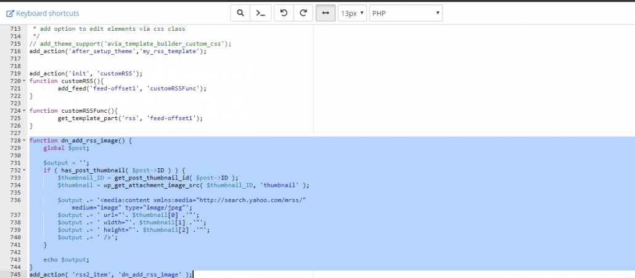Screen dimensions: 635x278
Task: Click the add_feed('feed-offset1') code line
Action: [131, 89]
